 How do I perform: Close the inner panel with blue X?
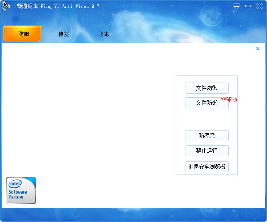(x=258, y=48)
